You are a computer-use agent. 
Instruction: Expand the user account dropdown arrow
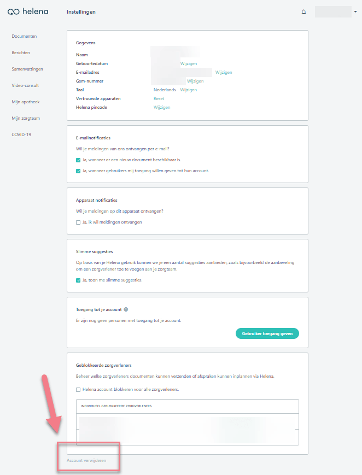coord(355,12)
